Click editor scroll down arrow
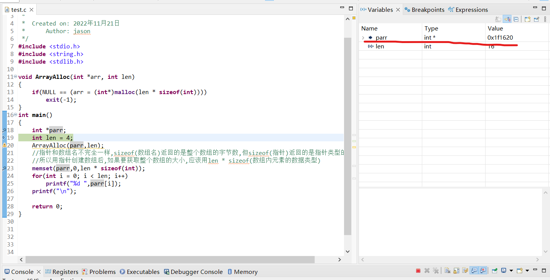The image size is (550, 280). [347, 251]
